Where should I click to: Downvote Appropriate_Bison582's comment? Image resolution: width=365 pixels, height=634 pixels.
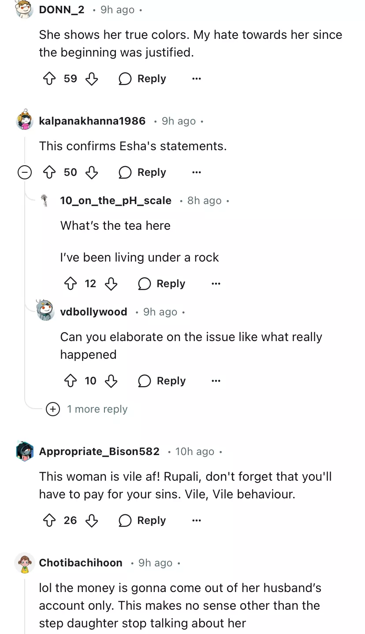click(x=91, y=520)
